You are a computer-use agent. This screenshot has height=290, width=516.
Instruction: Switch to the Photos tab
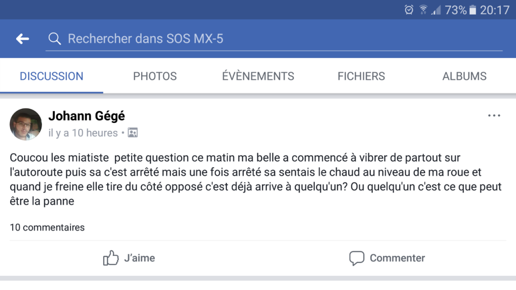155,77
